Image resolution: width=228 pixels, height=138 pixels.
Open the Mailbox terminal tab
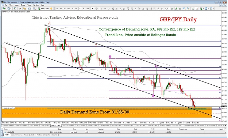point(39,135)
